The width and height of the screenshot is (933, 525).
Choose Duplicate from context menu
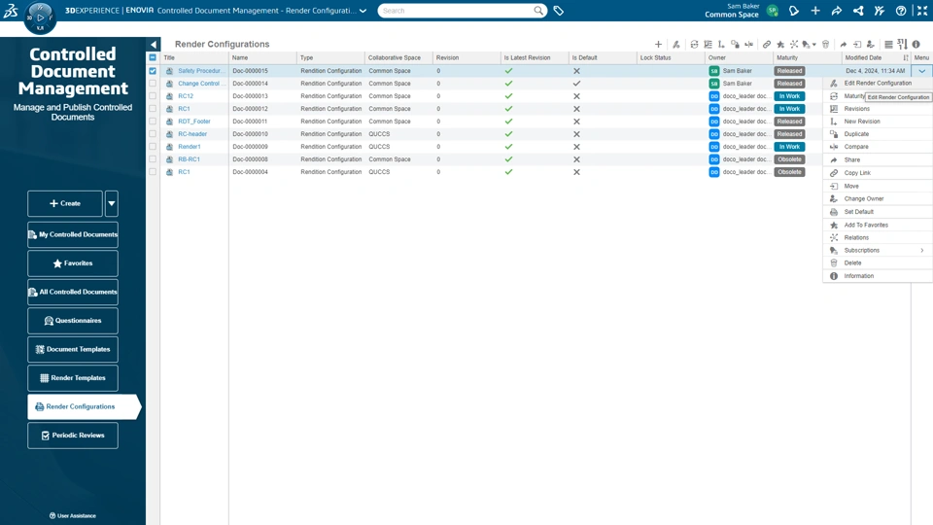point(878,134)
